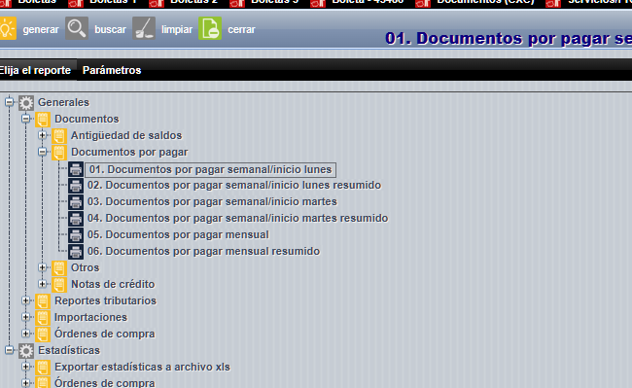632x388 pixels.
Task: Click the buscar magnifier icon
Action: (x=77, y=28)
